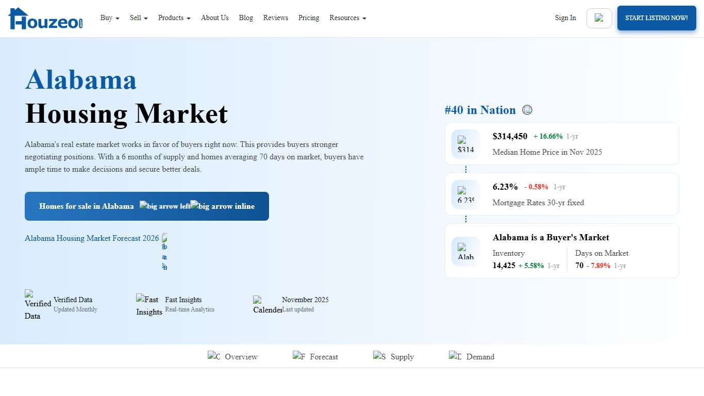Select the Supply tab
This screenshot has width=704, height=396.
coord(393,356)
